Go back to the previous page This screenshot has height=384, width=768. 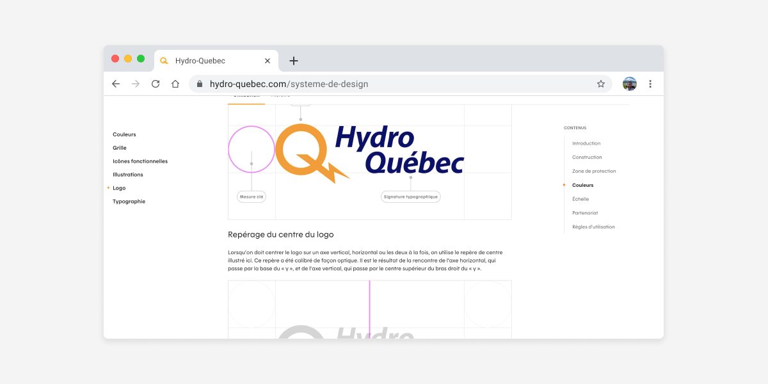[116, 84]
